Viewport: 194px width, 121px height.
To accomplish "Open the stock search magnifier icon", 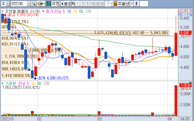I will (x=34, y=4).
